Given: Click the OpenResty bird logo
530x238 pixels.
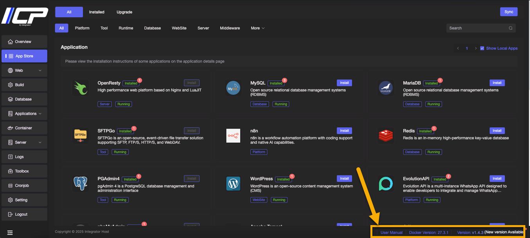Looking at the screenshot, I should [x=80, y=88].
